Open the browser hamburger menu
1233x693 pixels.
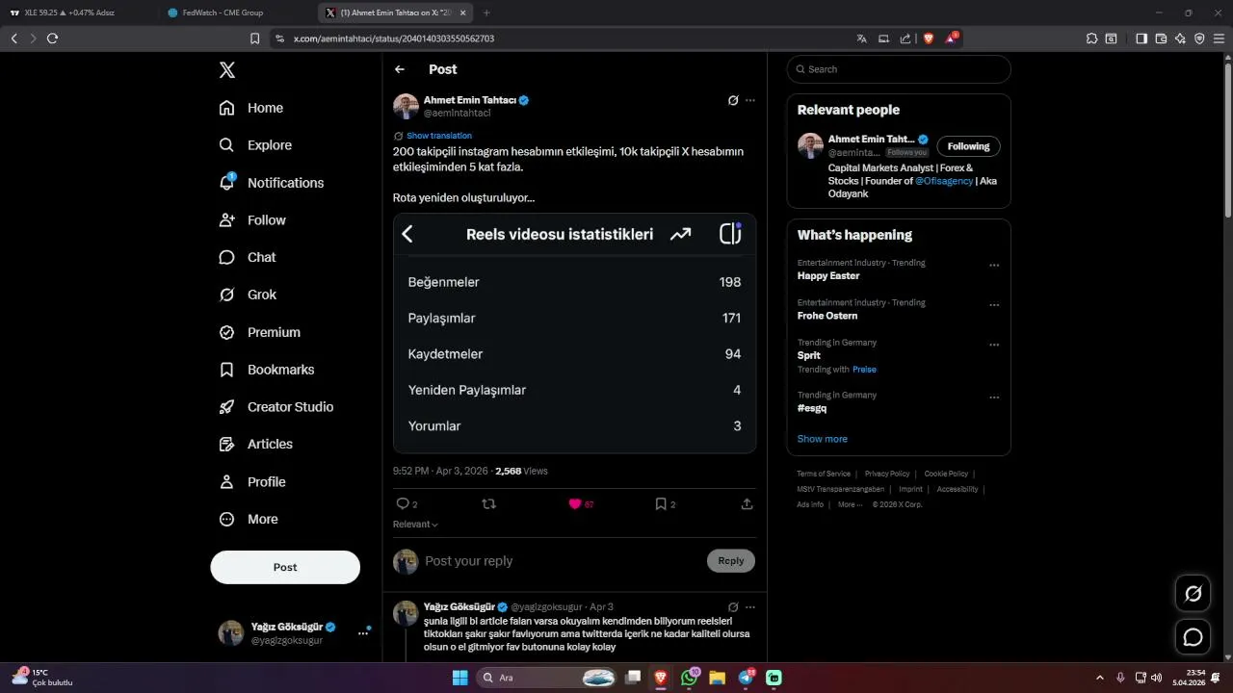1220,38
